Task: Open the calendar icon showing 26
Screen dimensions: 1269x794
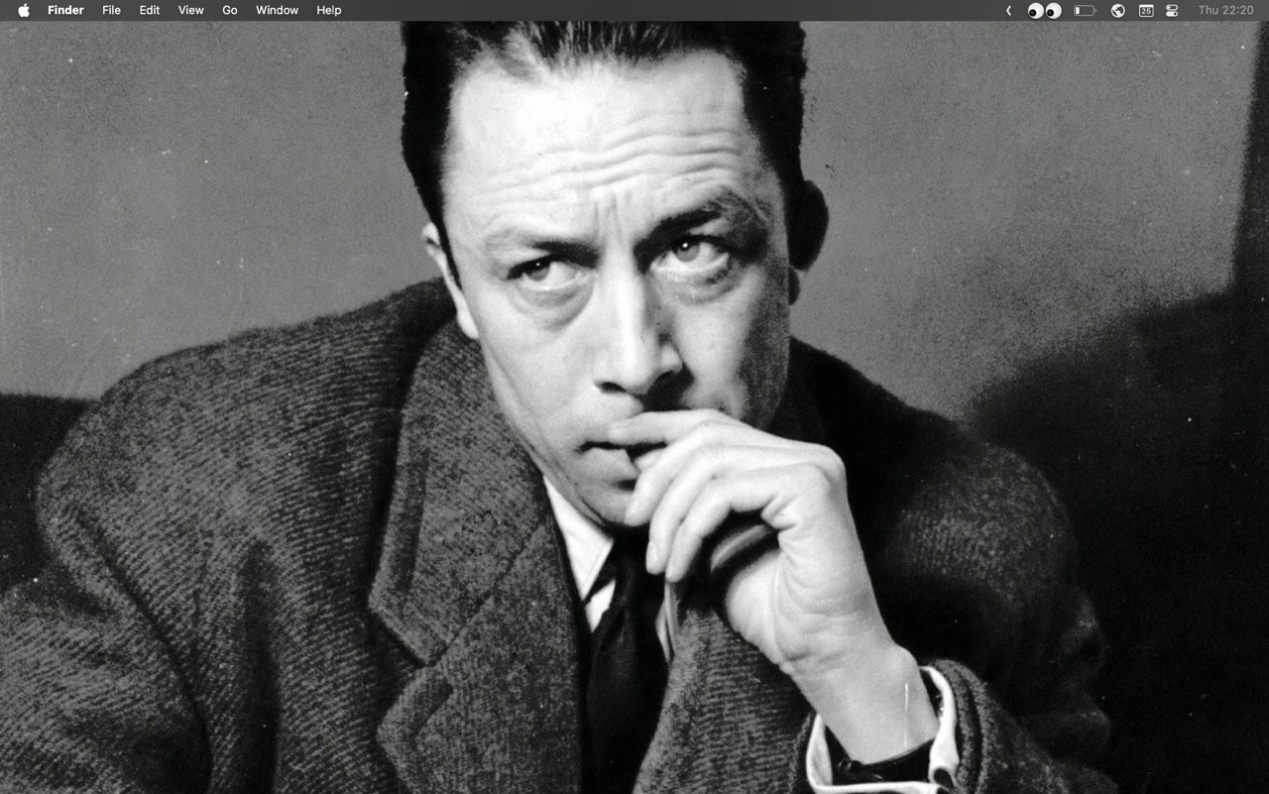Action: coord(1146,10)
